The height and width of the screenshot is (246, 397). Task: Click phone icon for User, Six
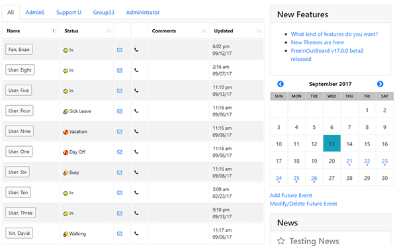pos(136,173)
